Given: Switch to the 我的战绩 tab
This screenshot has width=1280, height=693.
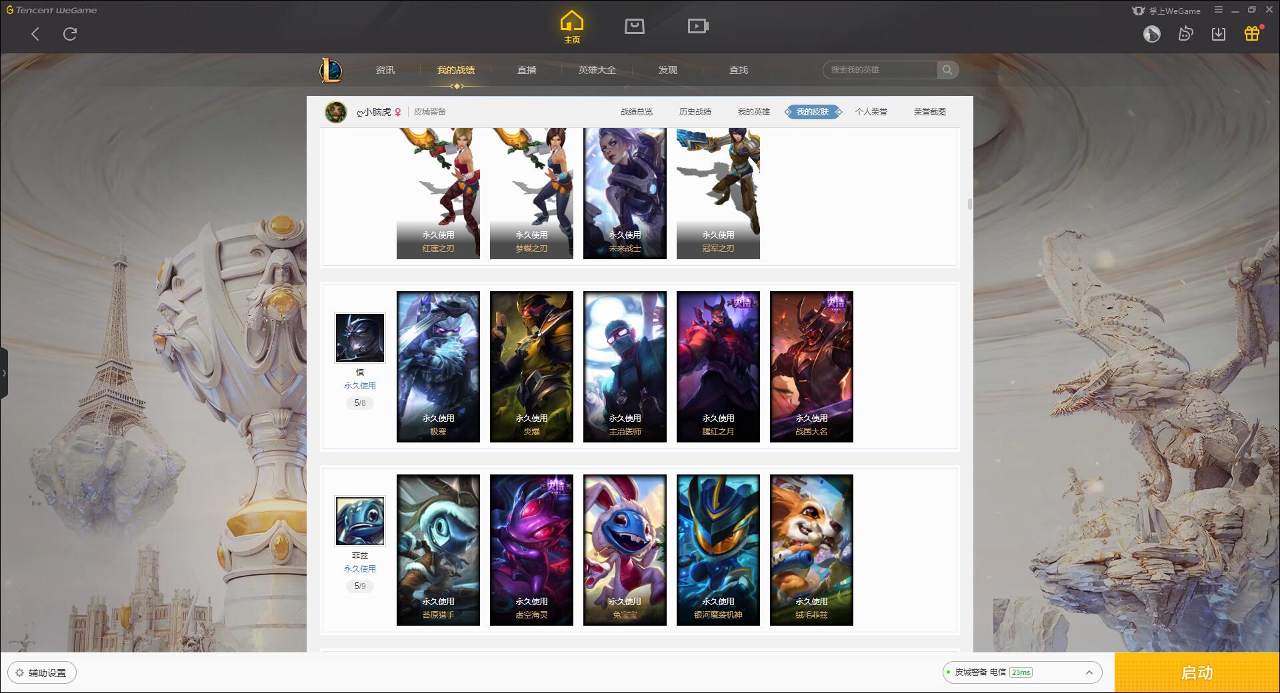Looking at the screenshot, I should (456, 70).
